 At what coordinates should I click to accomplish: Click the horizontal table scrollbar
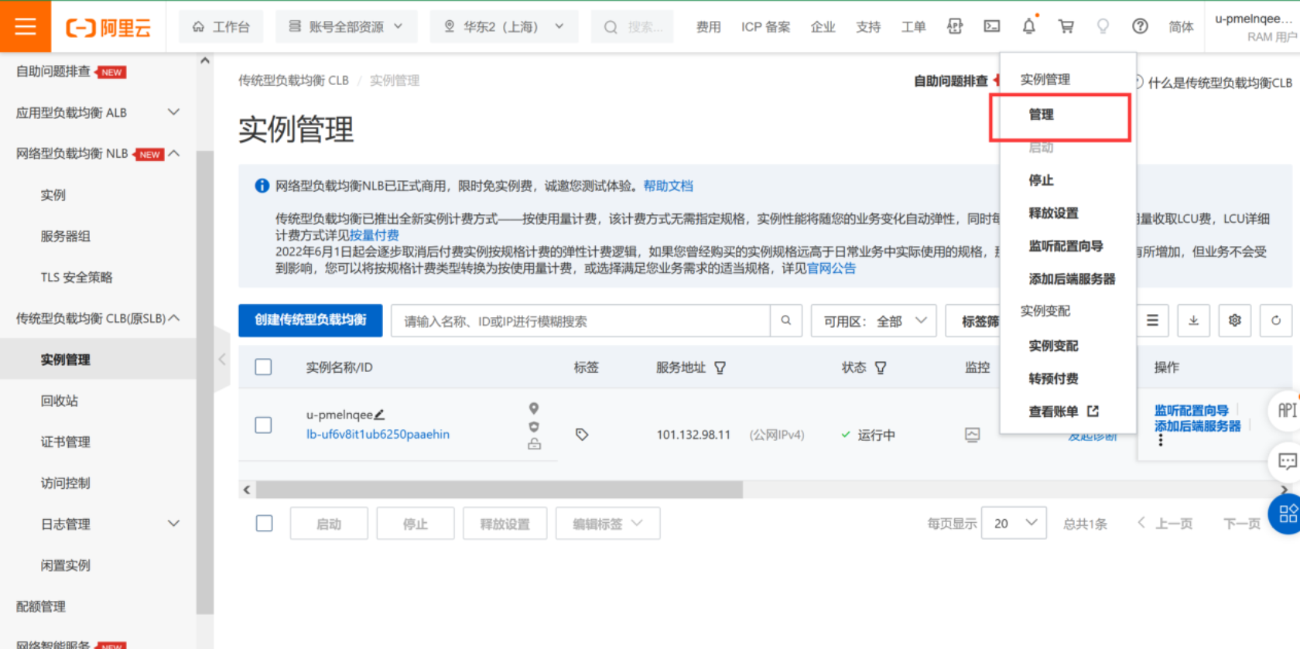pos(499,490)
